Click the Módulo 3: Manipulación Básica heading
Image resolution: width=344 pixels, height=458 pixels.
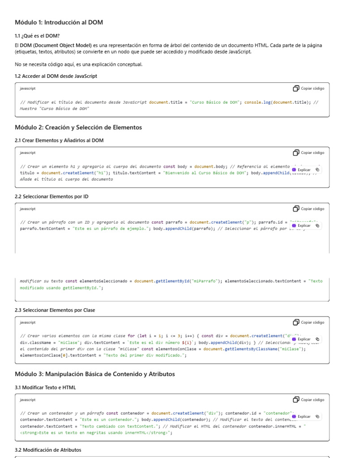point(95,374)
